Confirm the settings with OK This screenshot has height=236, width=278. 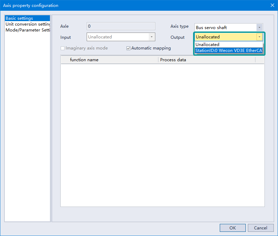(233, 228)
